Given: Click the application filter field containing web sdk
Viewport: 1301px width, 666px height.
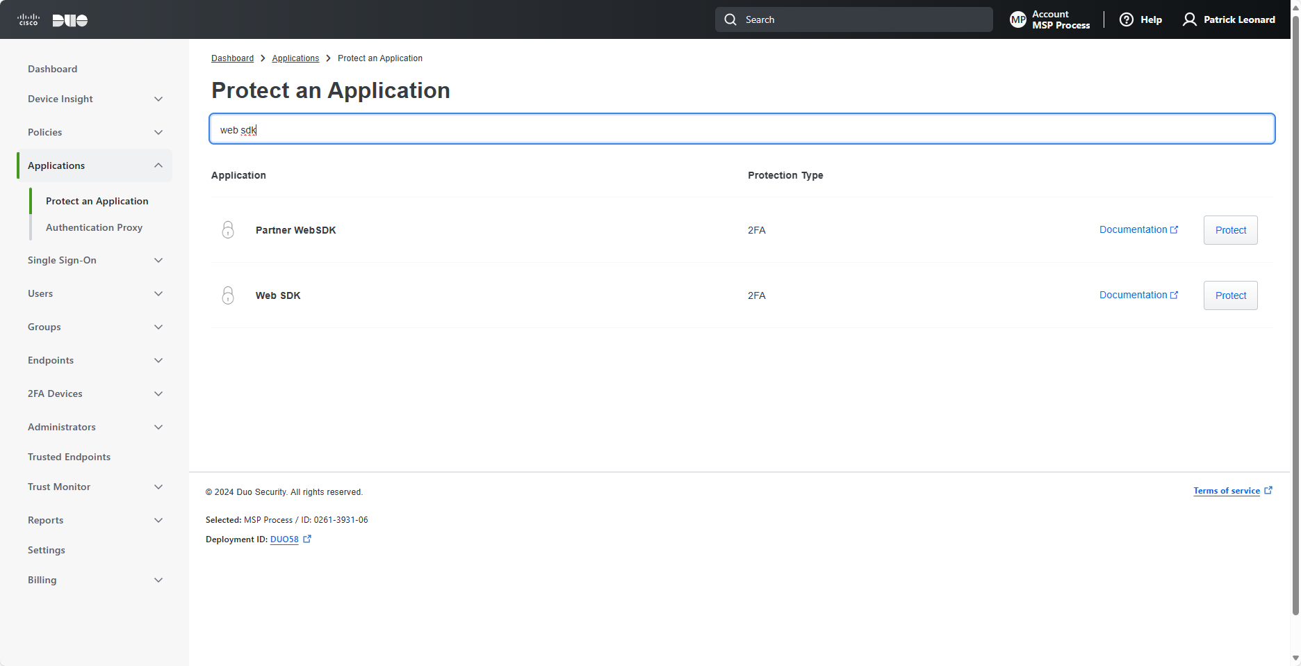Looking at the screenshot, I should point(742,129).
